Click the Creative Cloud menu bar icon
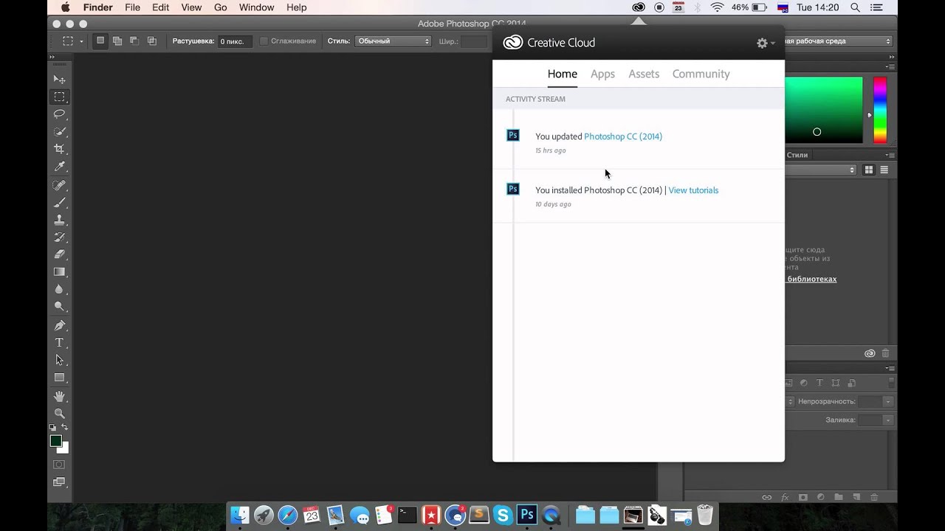This screenshot has width=945, height=531. click(x=639, y=7)
